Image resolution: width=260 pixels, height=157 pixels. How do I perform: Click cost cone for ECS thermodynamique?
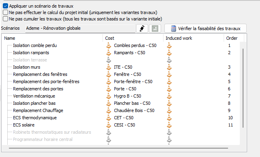point(109,118)
